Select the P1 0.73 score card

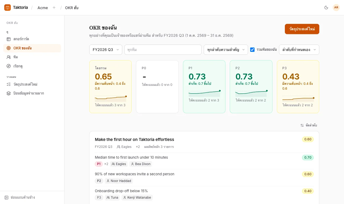pos(204,87)
